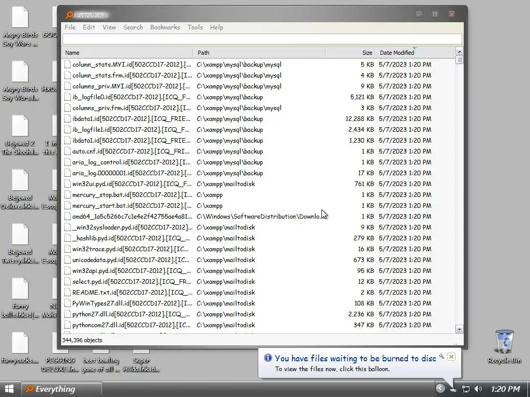Click the 5,121 KB size cell
Viewport: 530px width, 397px height.
click(362, 97)
